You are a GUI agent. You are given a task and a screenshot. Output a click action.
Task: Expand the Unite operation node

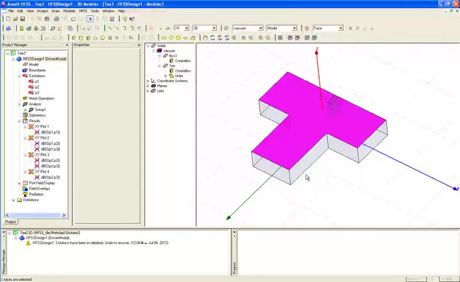point(165,76)
